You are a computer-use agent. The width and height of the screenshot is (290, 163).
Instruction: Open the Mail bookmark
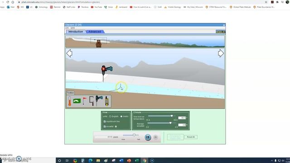11,7
